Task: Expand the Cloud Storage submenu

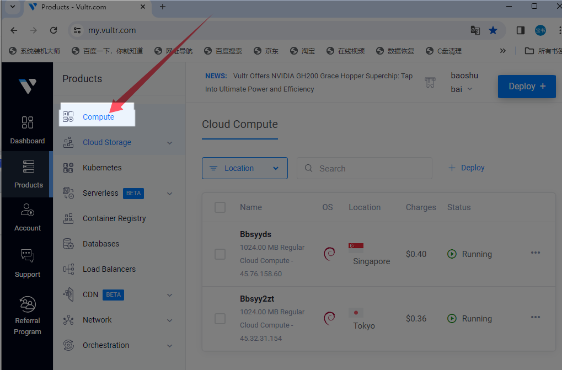Action: [169, 143]
